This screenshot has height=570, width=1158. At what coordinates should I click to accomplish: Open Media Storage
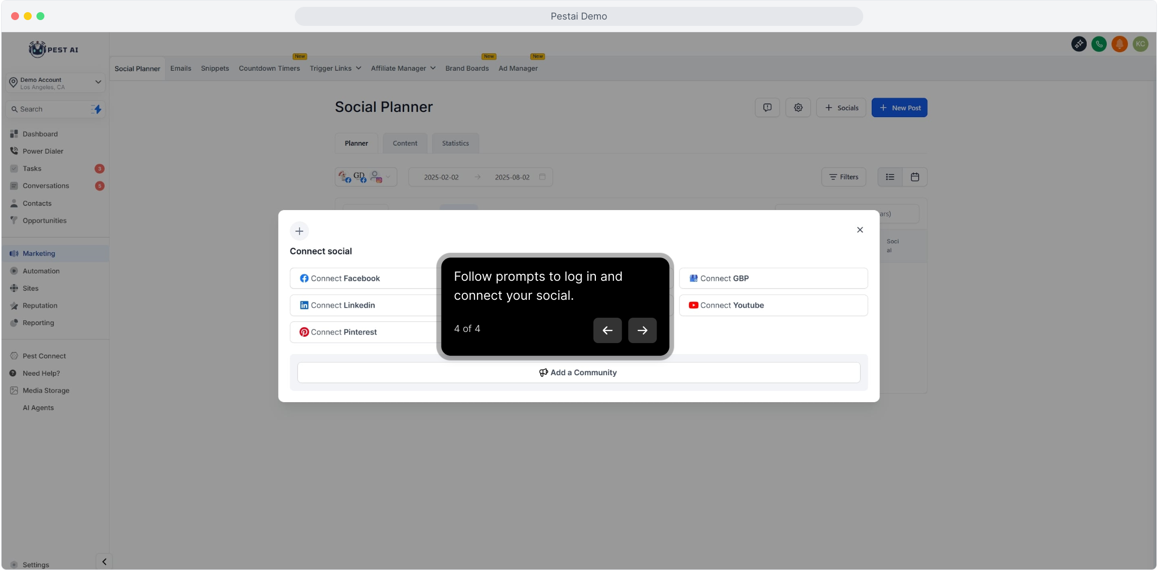pyautogui.click(x=46, y=391)
